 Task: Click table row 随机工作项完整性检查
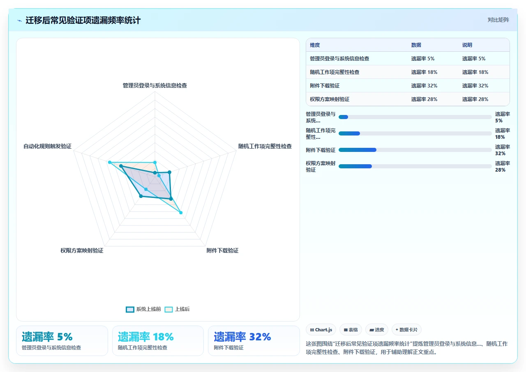tap(408, 72)
